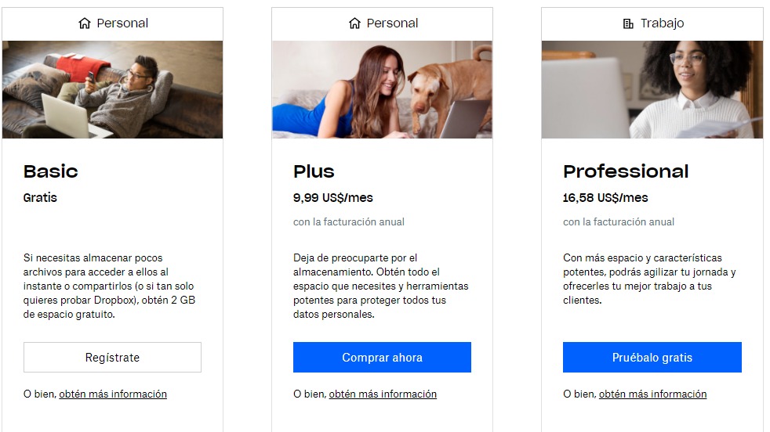Image resolution: width=770 pixels, height=432 pixels.
Task: Select the Basic plan heading
Action: [51, 171]
